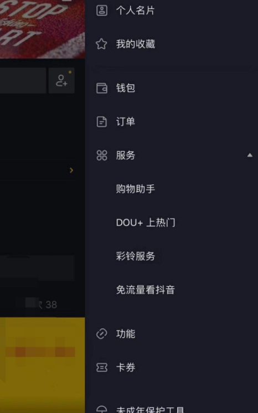Select the four-circle 服务 icon
Image resolution: width=258 pixels, height=413 pixels.
[x=102, y=156]
